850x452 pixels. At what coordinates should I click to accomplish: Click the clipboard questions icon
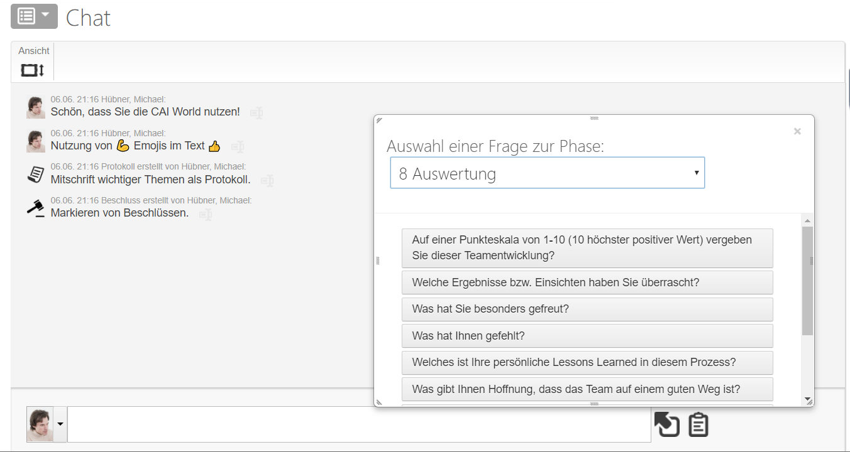698,424
